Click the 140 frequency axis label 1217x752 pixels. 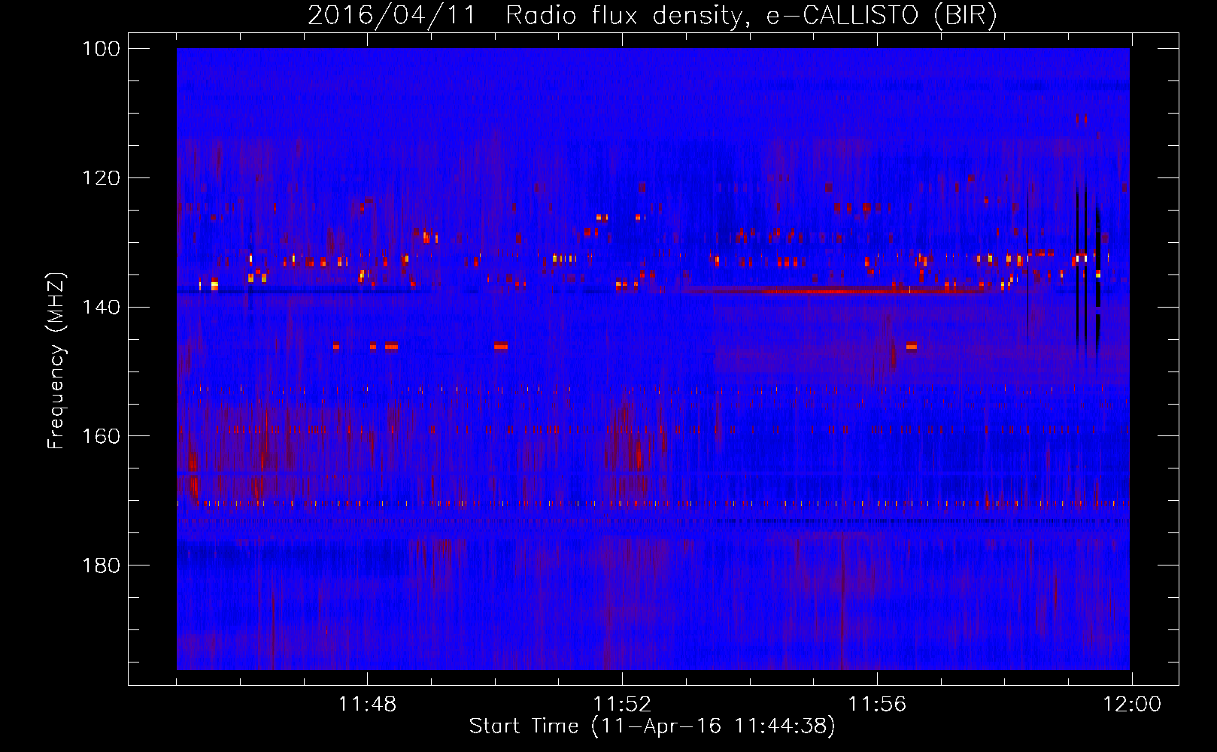click(102, 307)
